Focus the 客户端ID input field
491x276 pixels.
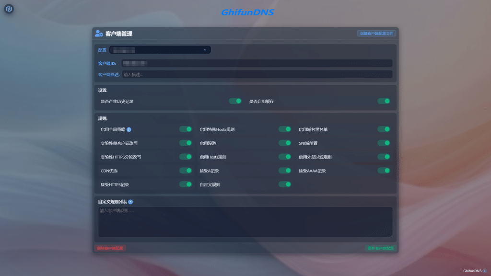click(x=257, y=63)
